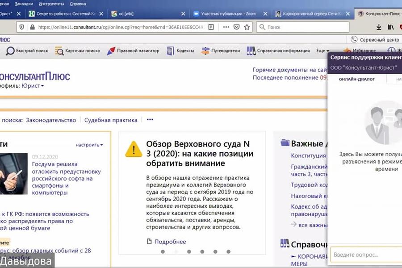The width and height of the screenshot is (402, 268).
Task: Click document icon beside Подробнее
Action: click(149, 241)
